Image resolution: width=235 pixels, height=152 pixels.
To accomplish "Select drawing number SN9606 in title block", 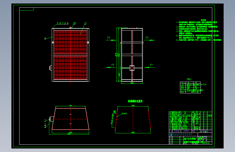I will click(x=206, y=143).
